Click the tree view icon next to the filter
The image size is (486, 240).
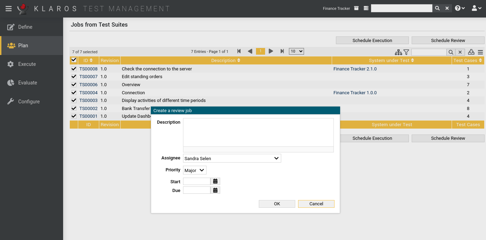[398, 52]
